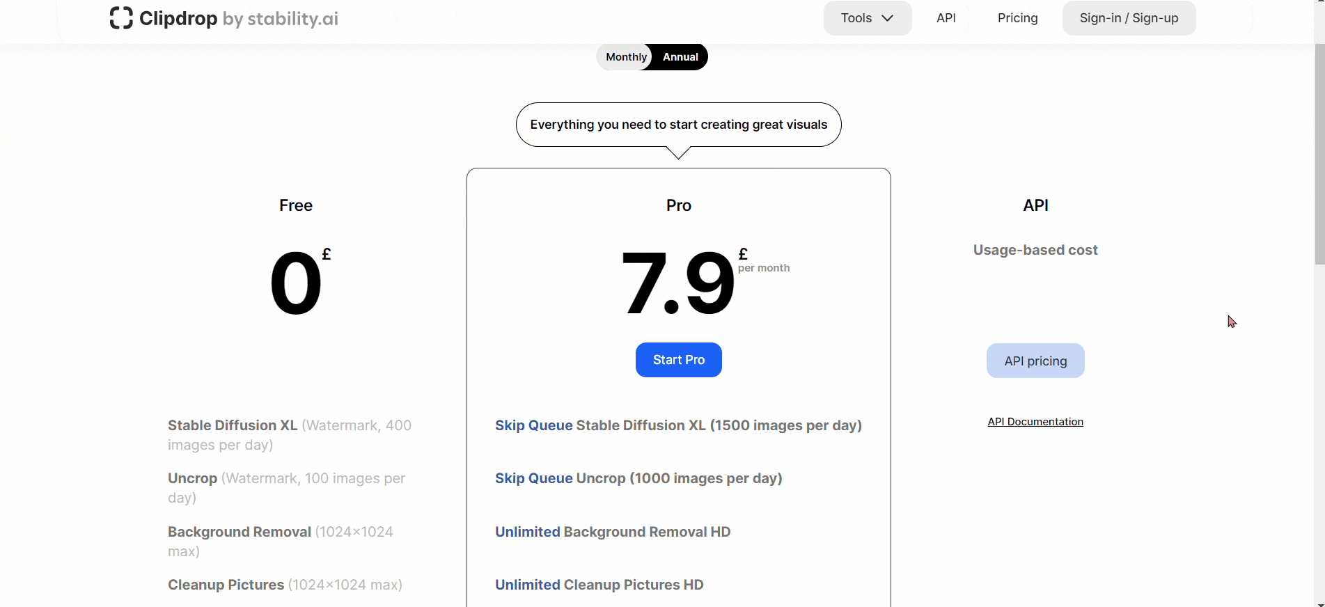
Task: Expand the Tools dropdown menu
Action: click(868, 18)
